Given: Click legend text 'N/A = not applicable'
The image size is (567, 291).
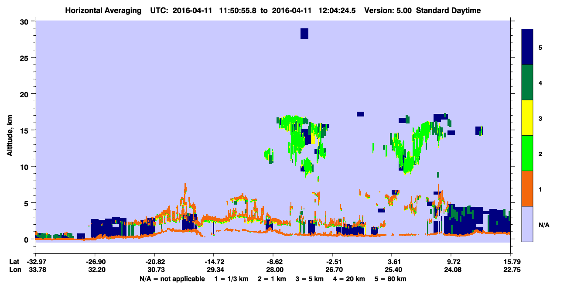Looking at the screenshot, I should tap(172, 279).
